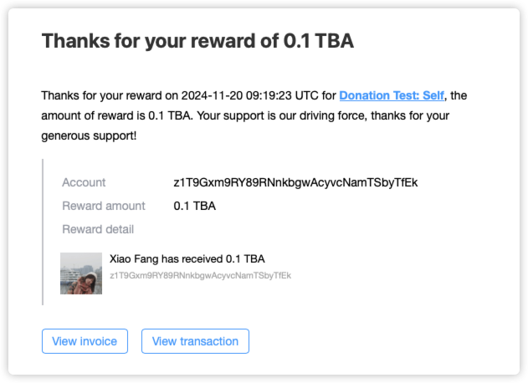Image resolution: width=528 pixels, height=383 pixels.
Task: Click the small gray address under Xiao Fang
Action: (199, 274)
